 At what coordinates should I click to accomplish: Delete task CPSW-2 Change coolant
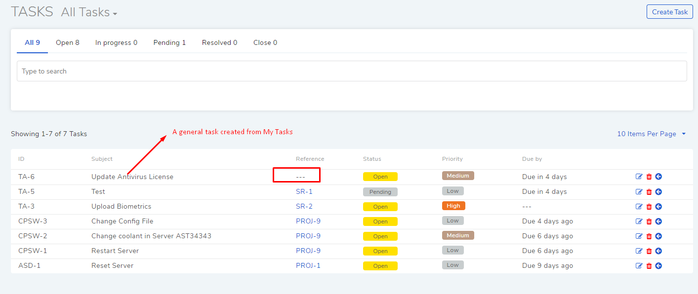[x=649, y=236]
